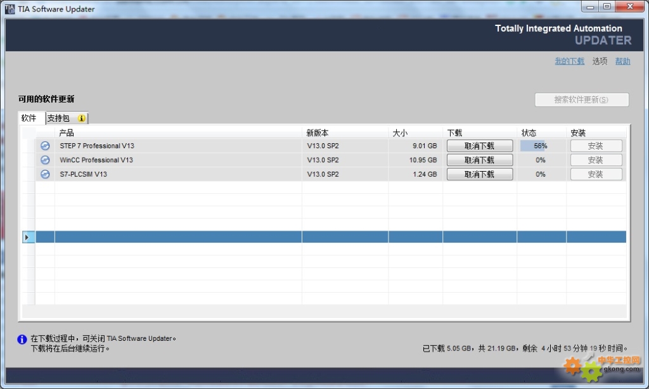649x389 pixels.
Task: Click the WinCC Professional V13 product icon
Action: point(45,160)
